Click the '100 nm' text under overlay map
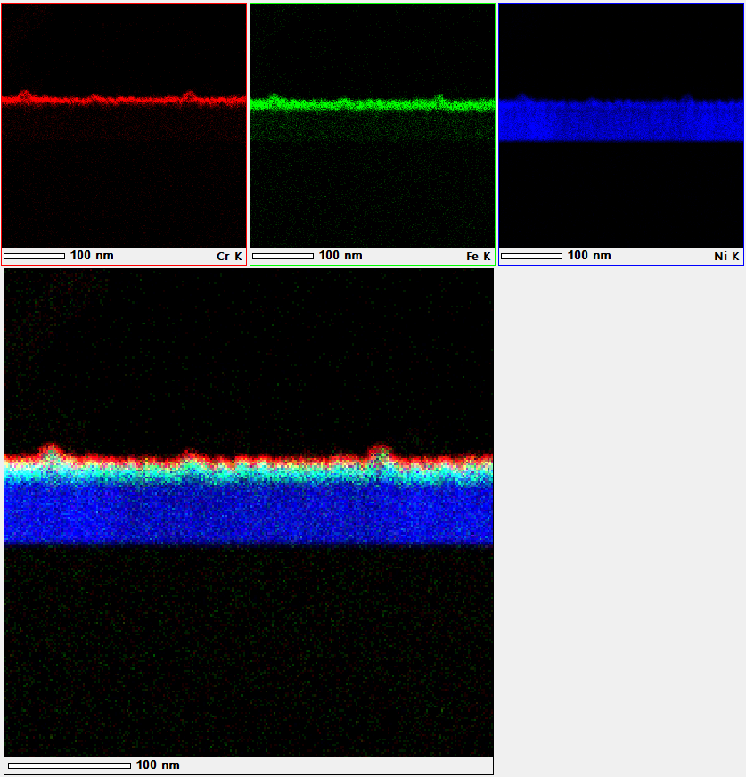This screenshot has height=777, width=746. pos(158,765)
